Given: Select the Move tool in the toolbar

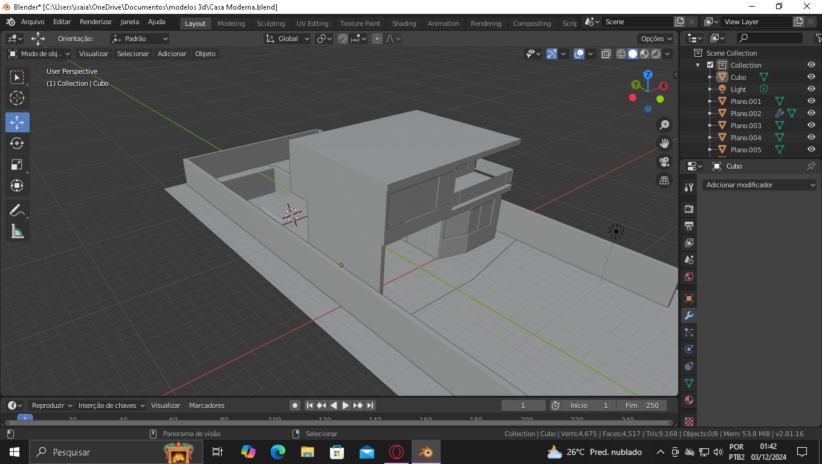Looking at the screenshot, I should [x=17, y=122].
